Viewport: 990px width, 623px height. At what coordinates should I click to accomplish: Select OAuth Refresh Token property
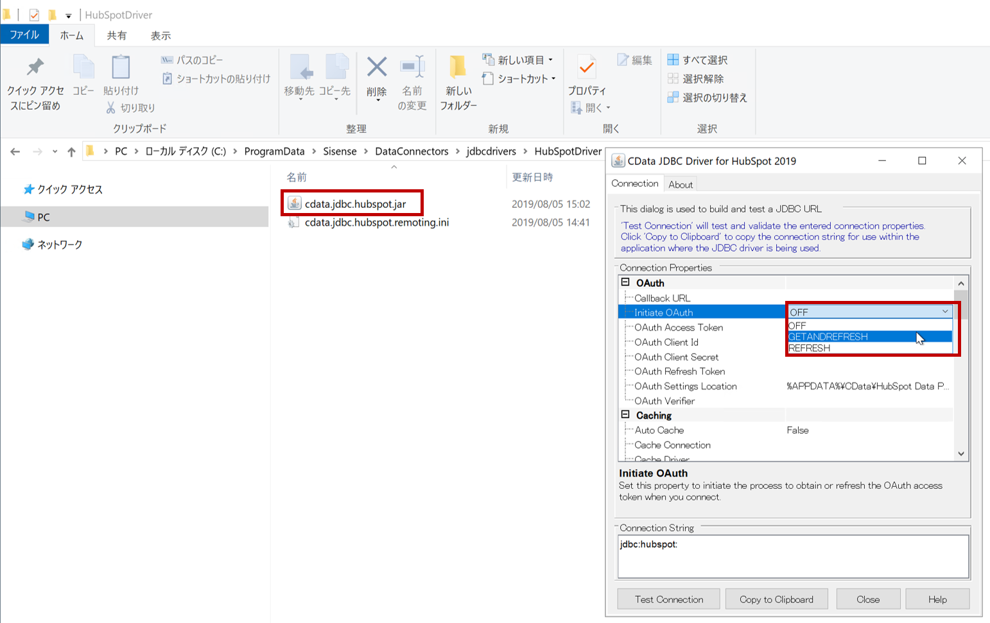pos(786,371)
